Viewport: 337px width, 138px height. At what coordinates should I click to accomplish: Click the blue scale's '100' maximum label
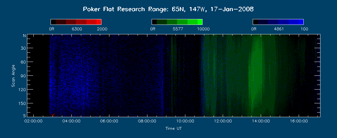[x=304, y=29]
